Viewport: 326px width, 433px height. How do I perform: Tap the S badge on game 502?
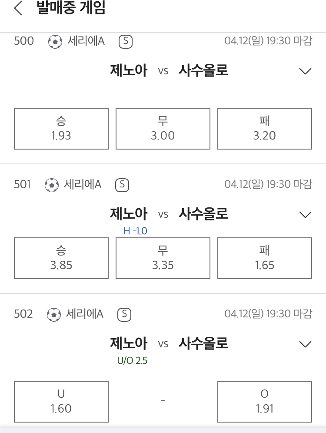point(124,314)
